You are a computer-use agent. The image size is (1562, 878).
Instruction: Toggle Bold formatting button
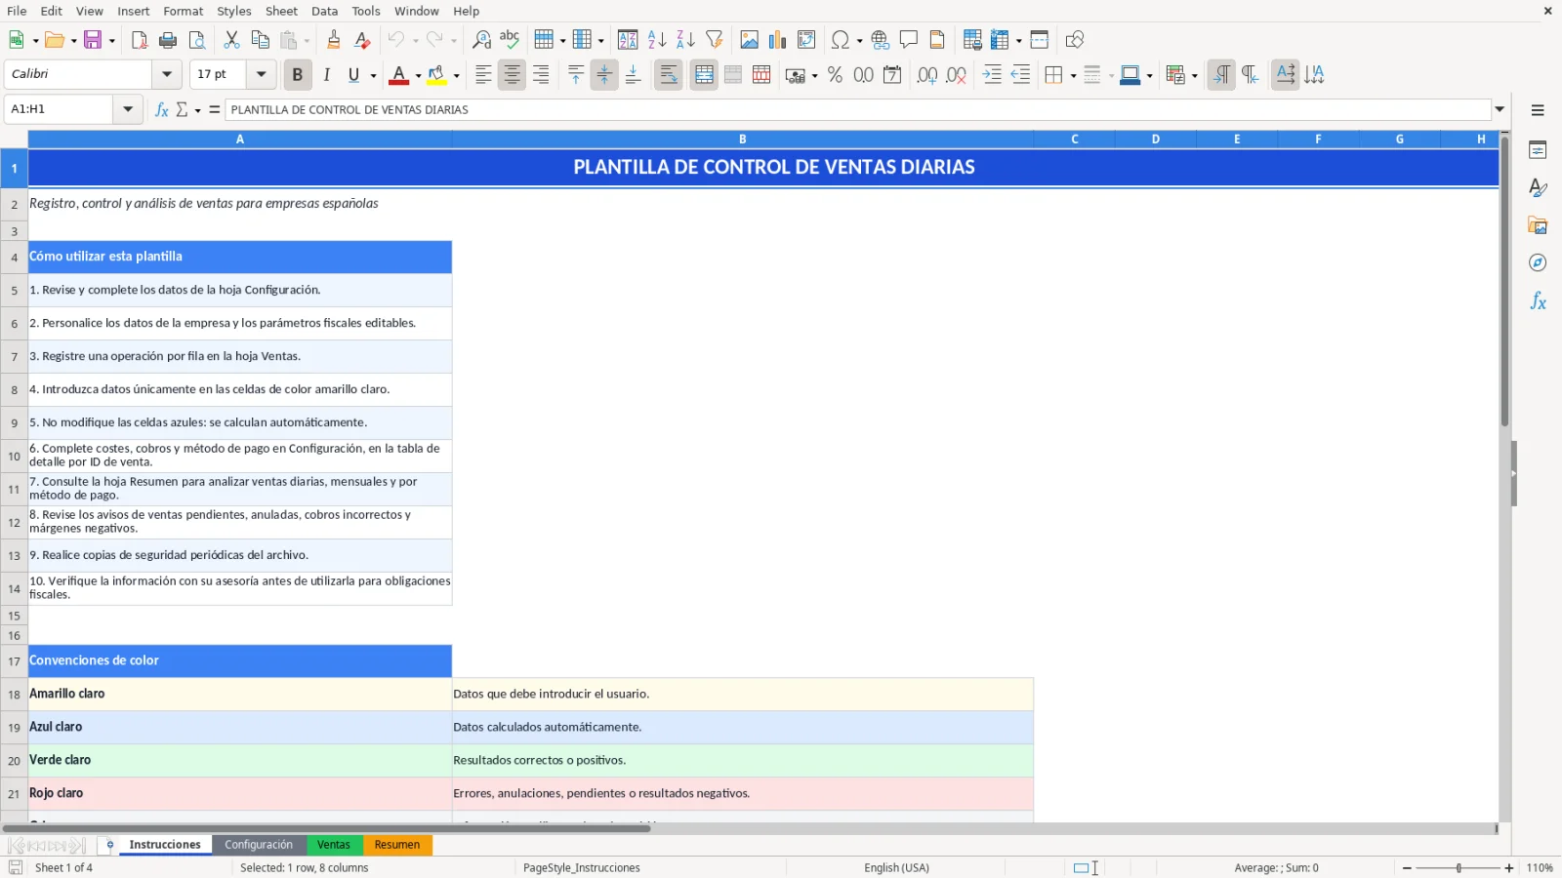(x=298, y=75)
